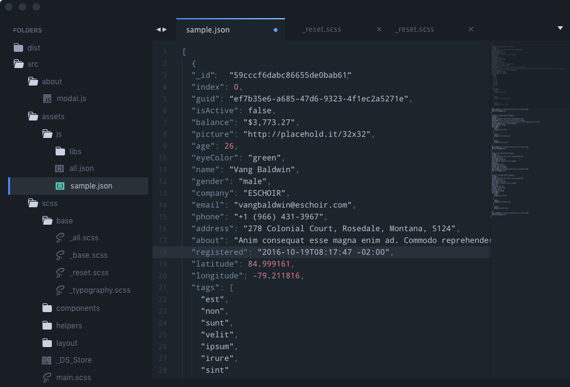The image size is (570, 387).
Task: Switch to the sample.json tab
Action: (x=231, y=30)
